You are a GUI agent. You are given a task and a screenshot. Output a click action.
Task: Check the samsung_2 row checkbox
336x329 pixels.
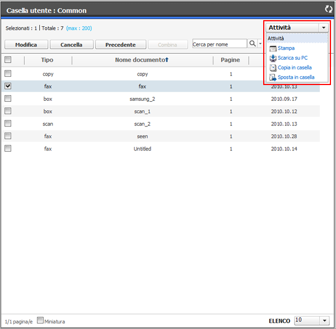pyautogui.click(x=8, y=98)
